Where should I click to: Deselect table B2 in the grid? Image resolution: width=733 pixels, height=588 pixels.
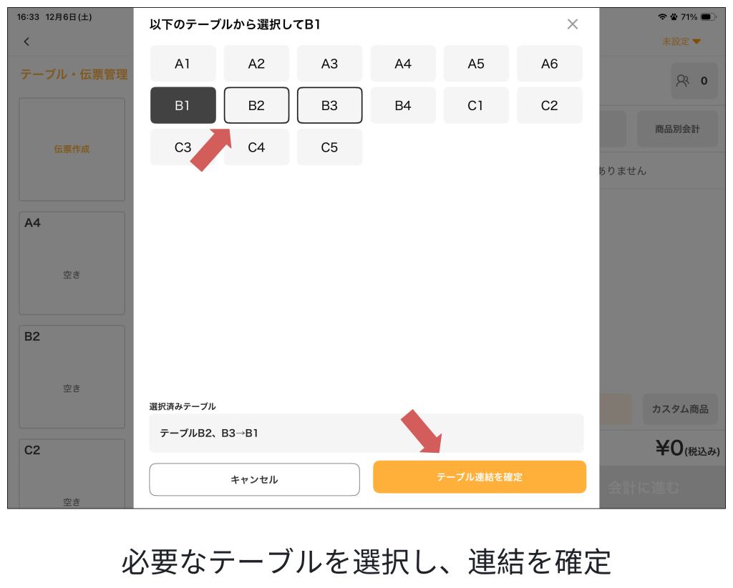(256, 106)
